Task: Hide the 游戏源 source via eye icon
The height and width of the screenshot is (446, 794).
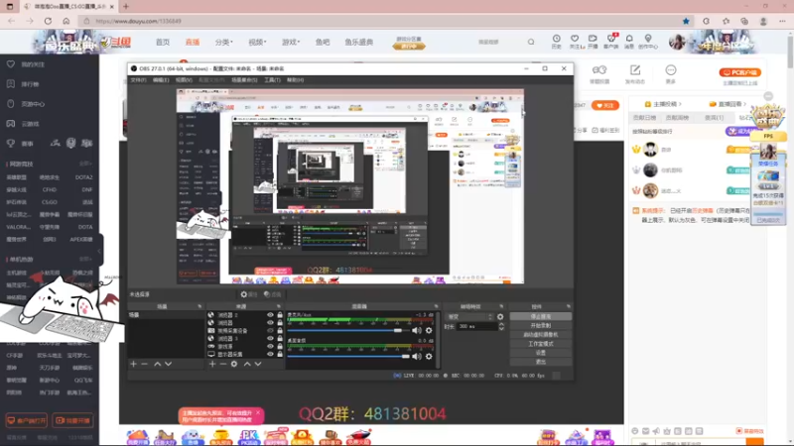Action: 270,346
